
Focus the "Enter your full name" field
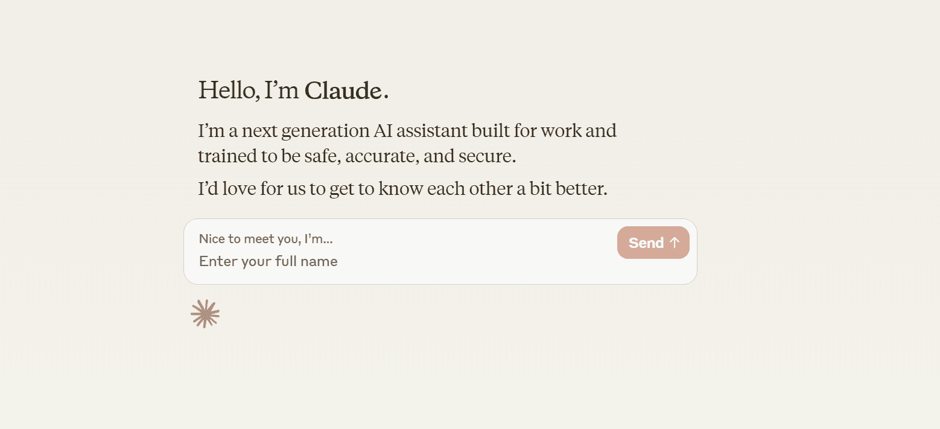pos(268,261)
